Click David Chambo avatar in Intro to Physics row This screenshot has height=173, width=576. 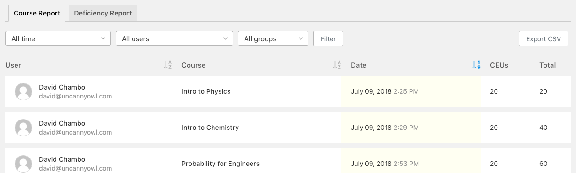24,91
